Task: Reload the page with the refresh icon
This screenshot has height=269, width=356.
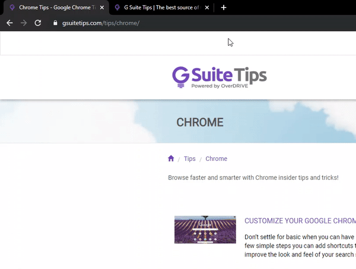Action: click(x=38, y=23)
